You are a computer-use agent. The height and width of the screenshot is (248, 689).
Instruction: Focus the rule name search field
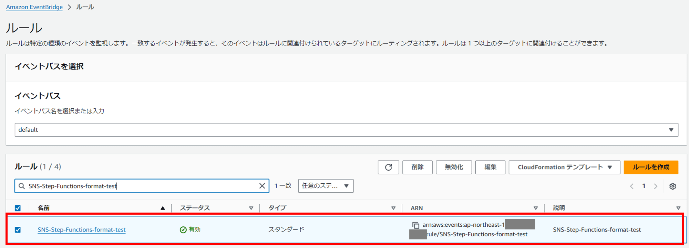142,186
